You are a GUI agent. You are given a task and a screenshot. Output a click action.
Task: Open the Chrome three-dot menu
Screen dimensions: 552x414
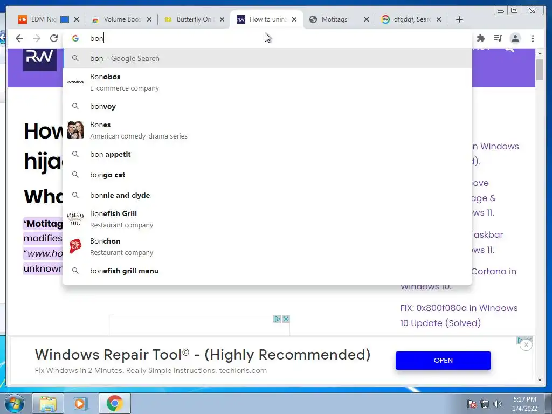tap(533, 38)
